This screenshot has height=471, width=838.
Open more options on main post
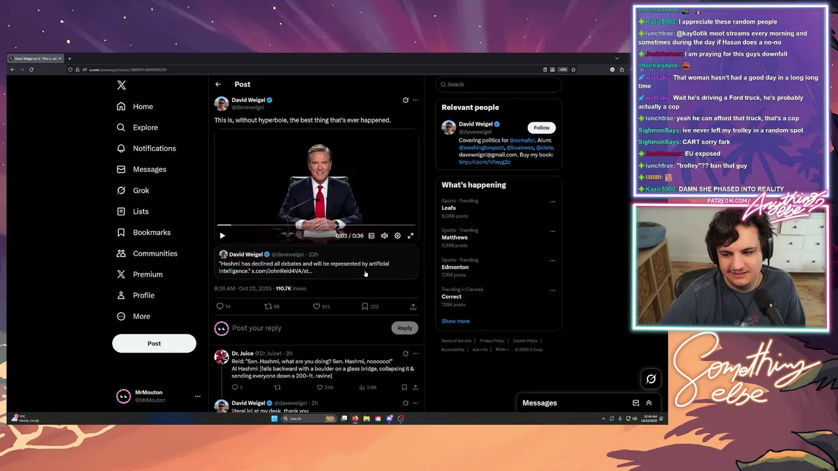click(415, 100)
